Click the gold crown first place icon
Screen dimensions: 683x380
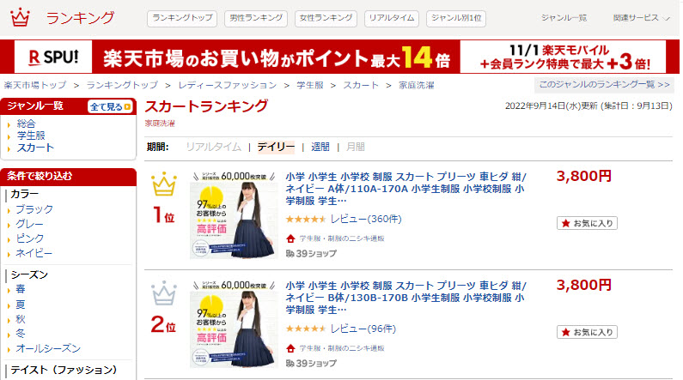pyautogui.click(x=164, y=184)
